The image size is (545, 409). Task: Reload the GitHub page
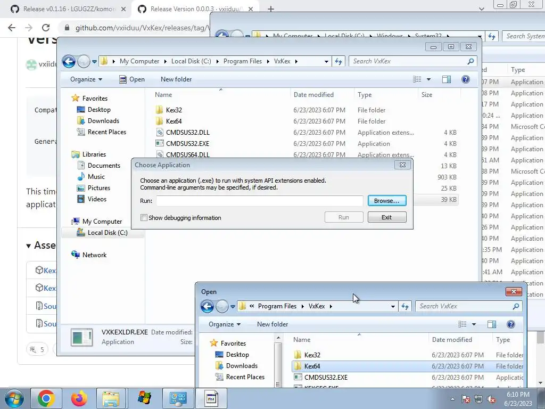coord(46,28)
